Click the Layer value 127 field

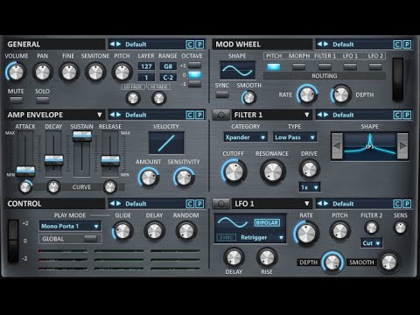click(146, 66)
